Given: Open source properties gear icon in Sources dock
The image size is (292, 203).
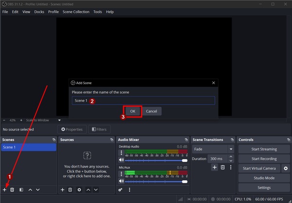Looking at the screenshot, I should coord(79,189).
